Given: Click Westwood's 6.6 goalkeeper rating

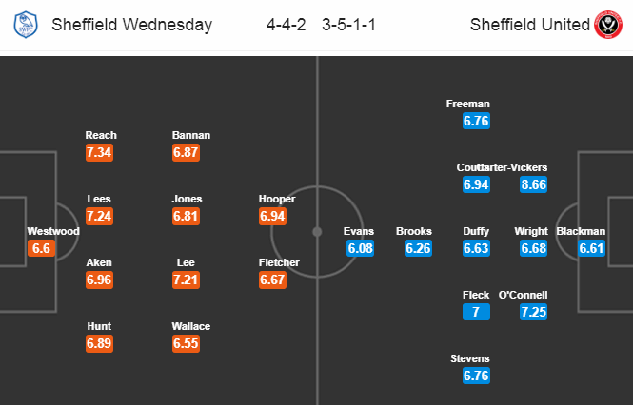Looking at the screenshot, I should (x=41, y=248).
